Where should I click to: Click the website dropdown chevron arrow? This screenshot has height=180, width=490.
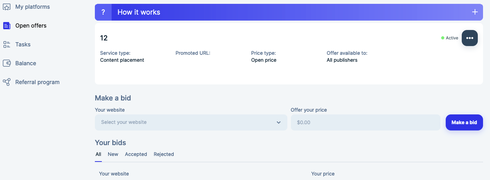pos(279,122)
